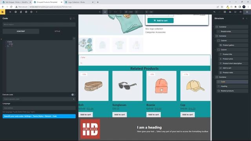Toggle the Execute code switch

(73, 95)
